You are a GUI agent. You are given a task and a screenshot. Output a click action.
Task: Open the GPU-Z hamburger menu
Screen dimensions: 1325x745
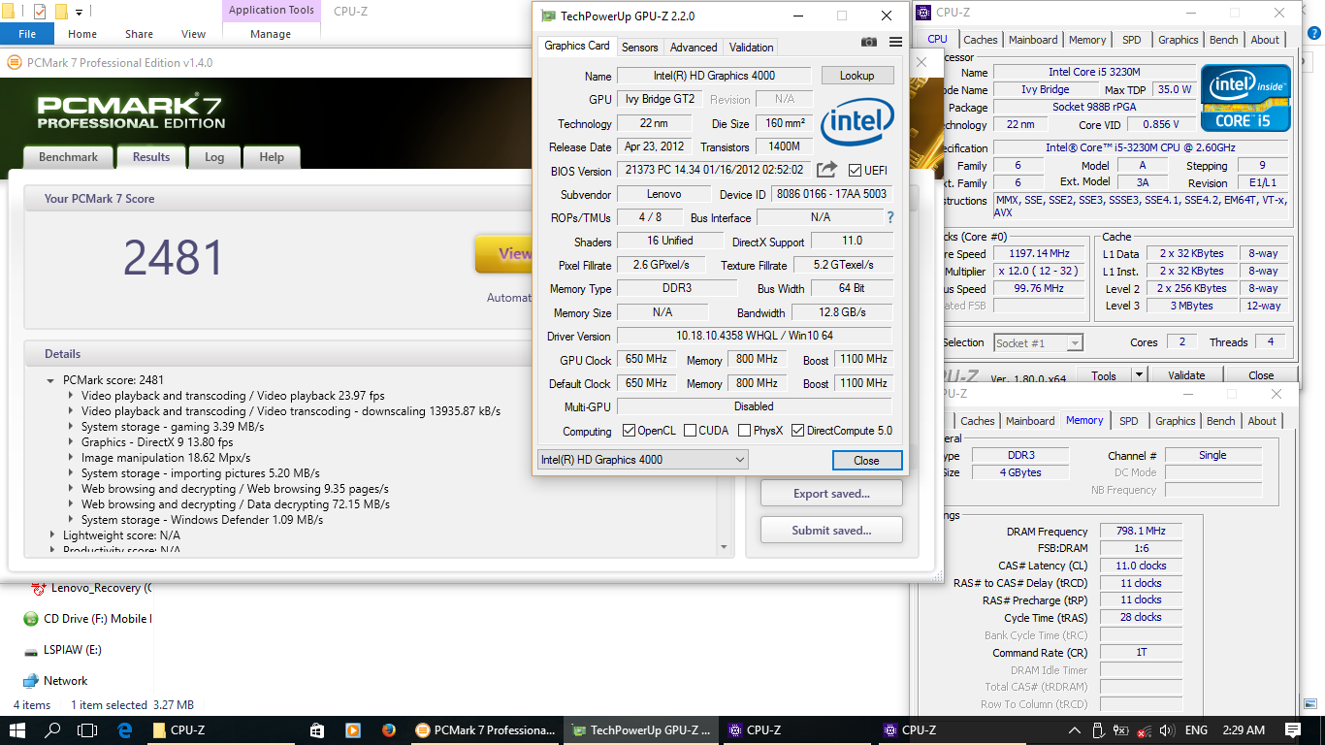[x=895, y=43]
